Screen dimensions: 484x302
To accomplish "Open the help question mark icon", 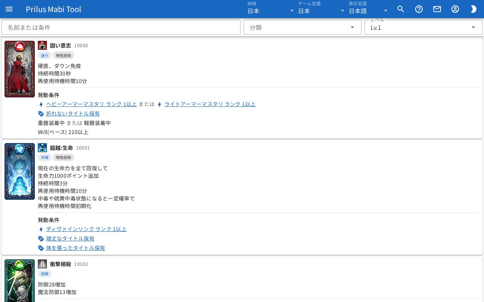I will pyautogui.click(x=419, y=9).
